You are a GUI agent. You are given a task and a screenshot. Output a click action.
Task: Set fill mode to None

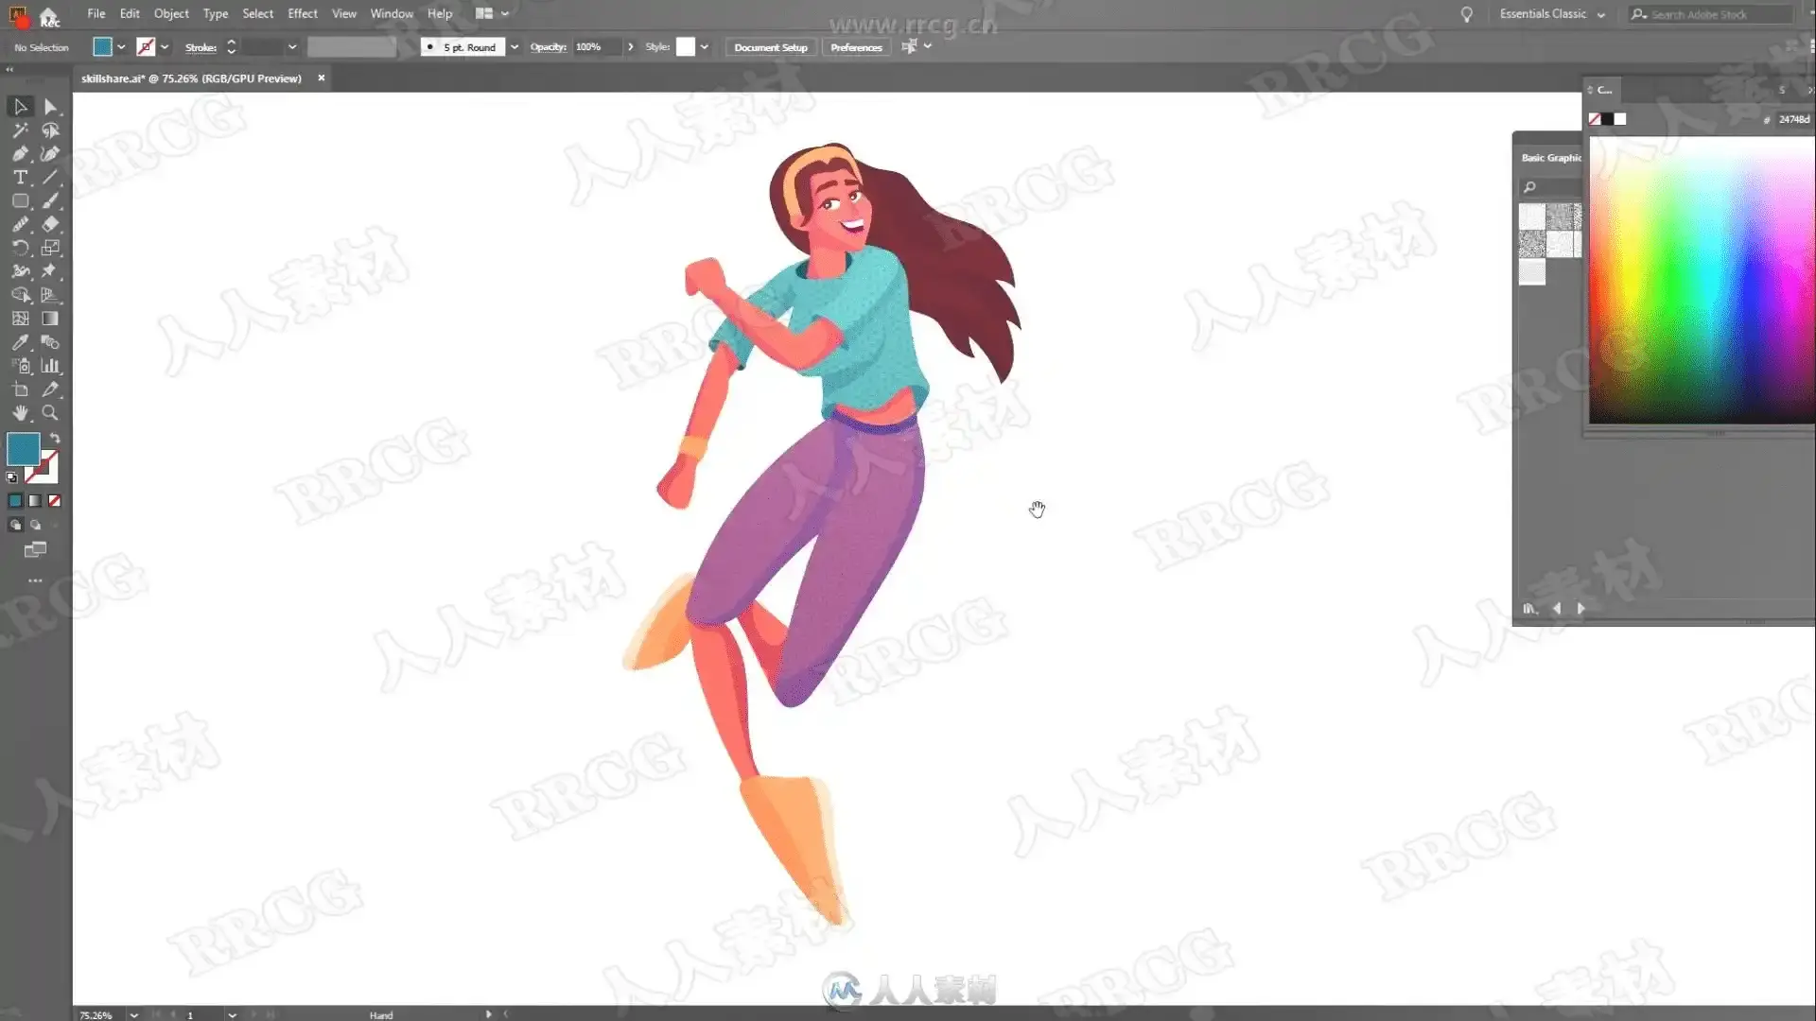click(55, 501)
